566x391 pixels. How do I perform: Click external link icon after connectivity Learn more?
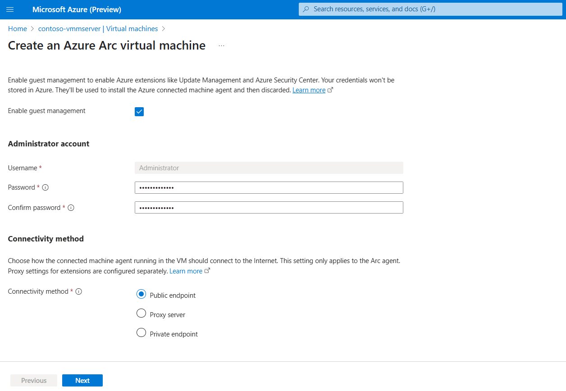click(207, 271)
